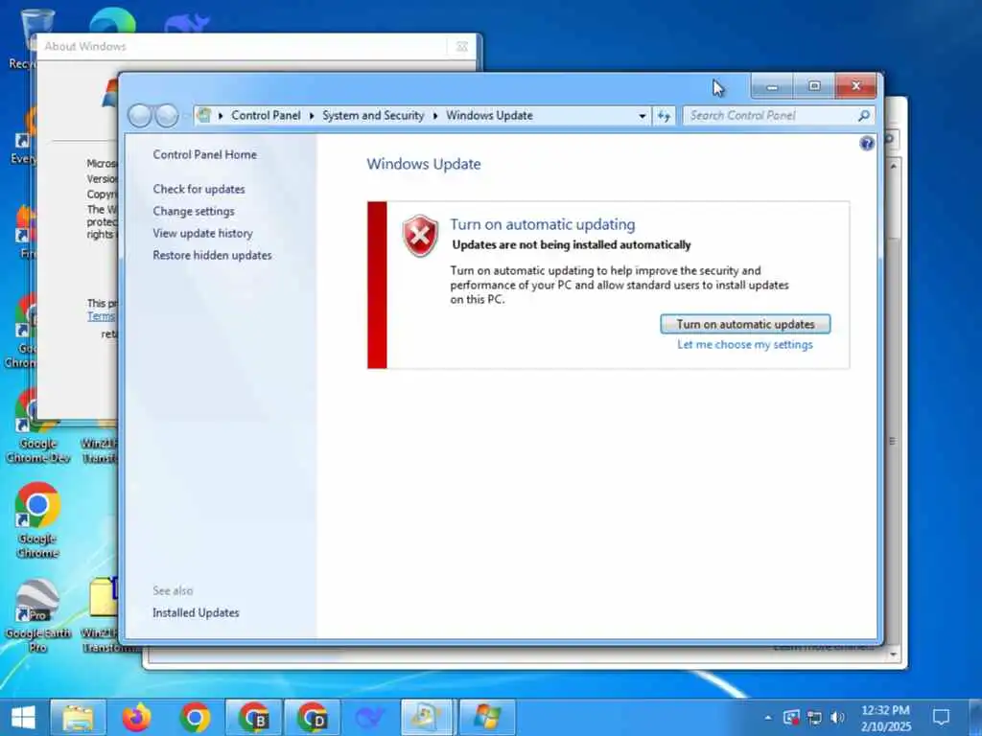Close the About Windows dialog
The height and width of the screenshot is (736, 982).
[x=462, y=46]
